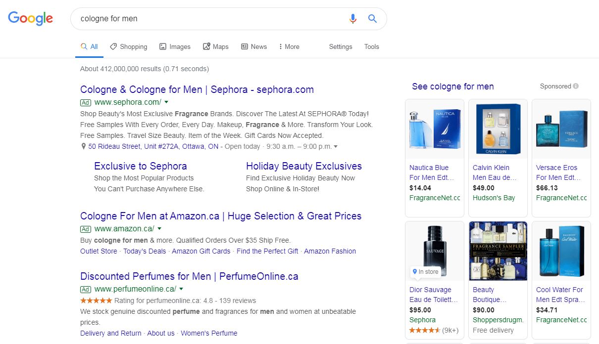The image size is (599, 344).
Task: Click About 412,000,000 results text
Action: click(x=145, y=69)
